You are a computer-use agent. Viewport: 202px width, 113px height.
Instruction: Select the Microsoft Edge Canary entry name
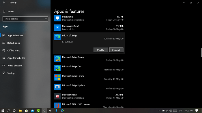coord(73,57)
